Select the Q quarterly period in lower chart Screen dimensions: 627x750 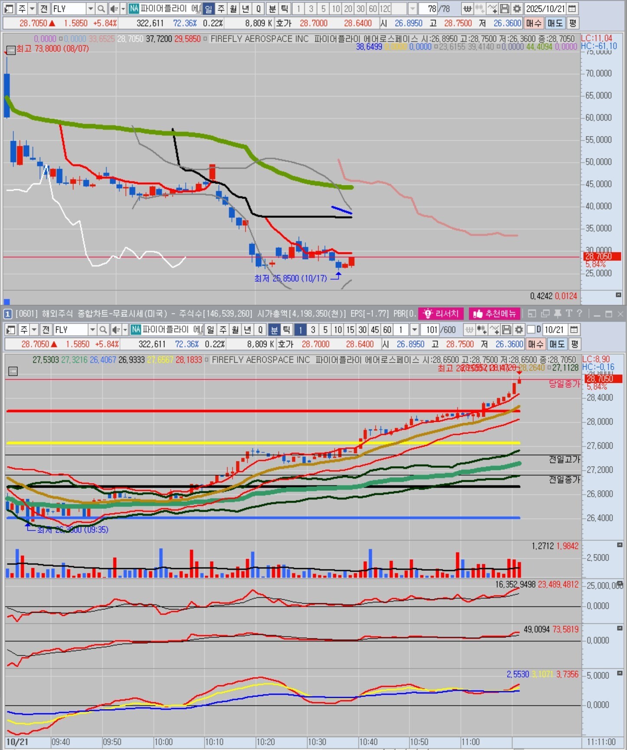(x=260, y=329)
